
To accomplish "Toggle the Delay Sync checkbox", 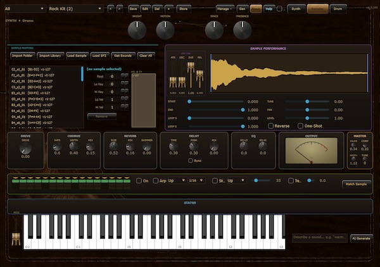I will [191, 161].
